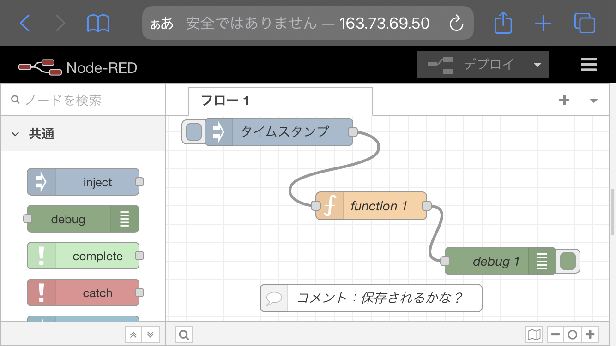Viewport: 616px width, 346px height.
Task: Open the Node-RED hamburger main menu
Action: click(x=589, y=65)
